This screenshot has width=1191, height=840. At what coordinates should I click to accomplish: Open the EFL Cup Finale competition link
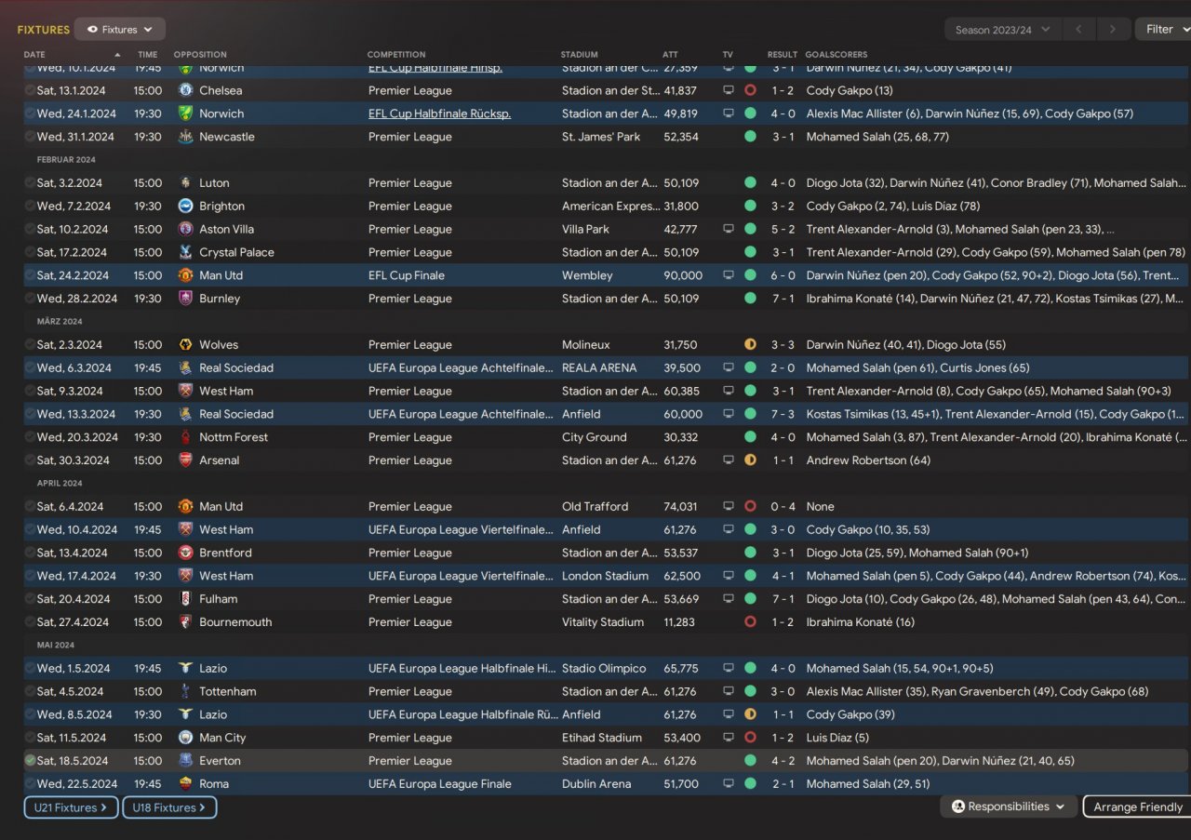[407, 275]
